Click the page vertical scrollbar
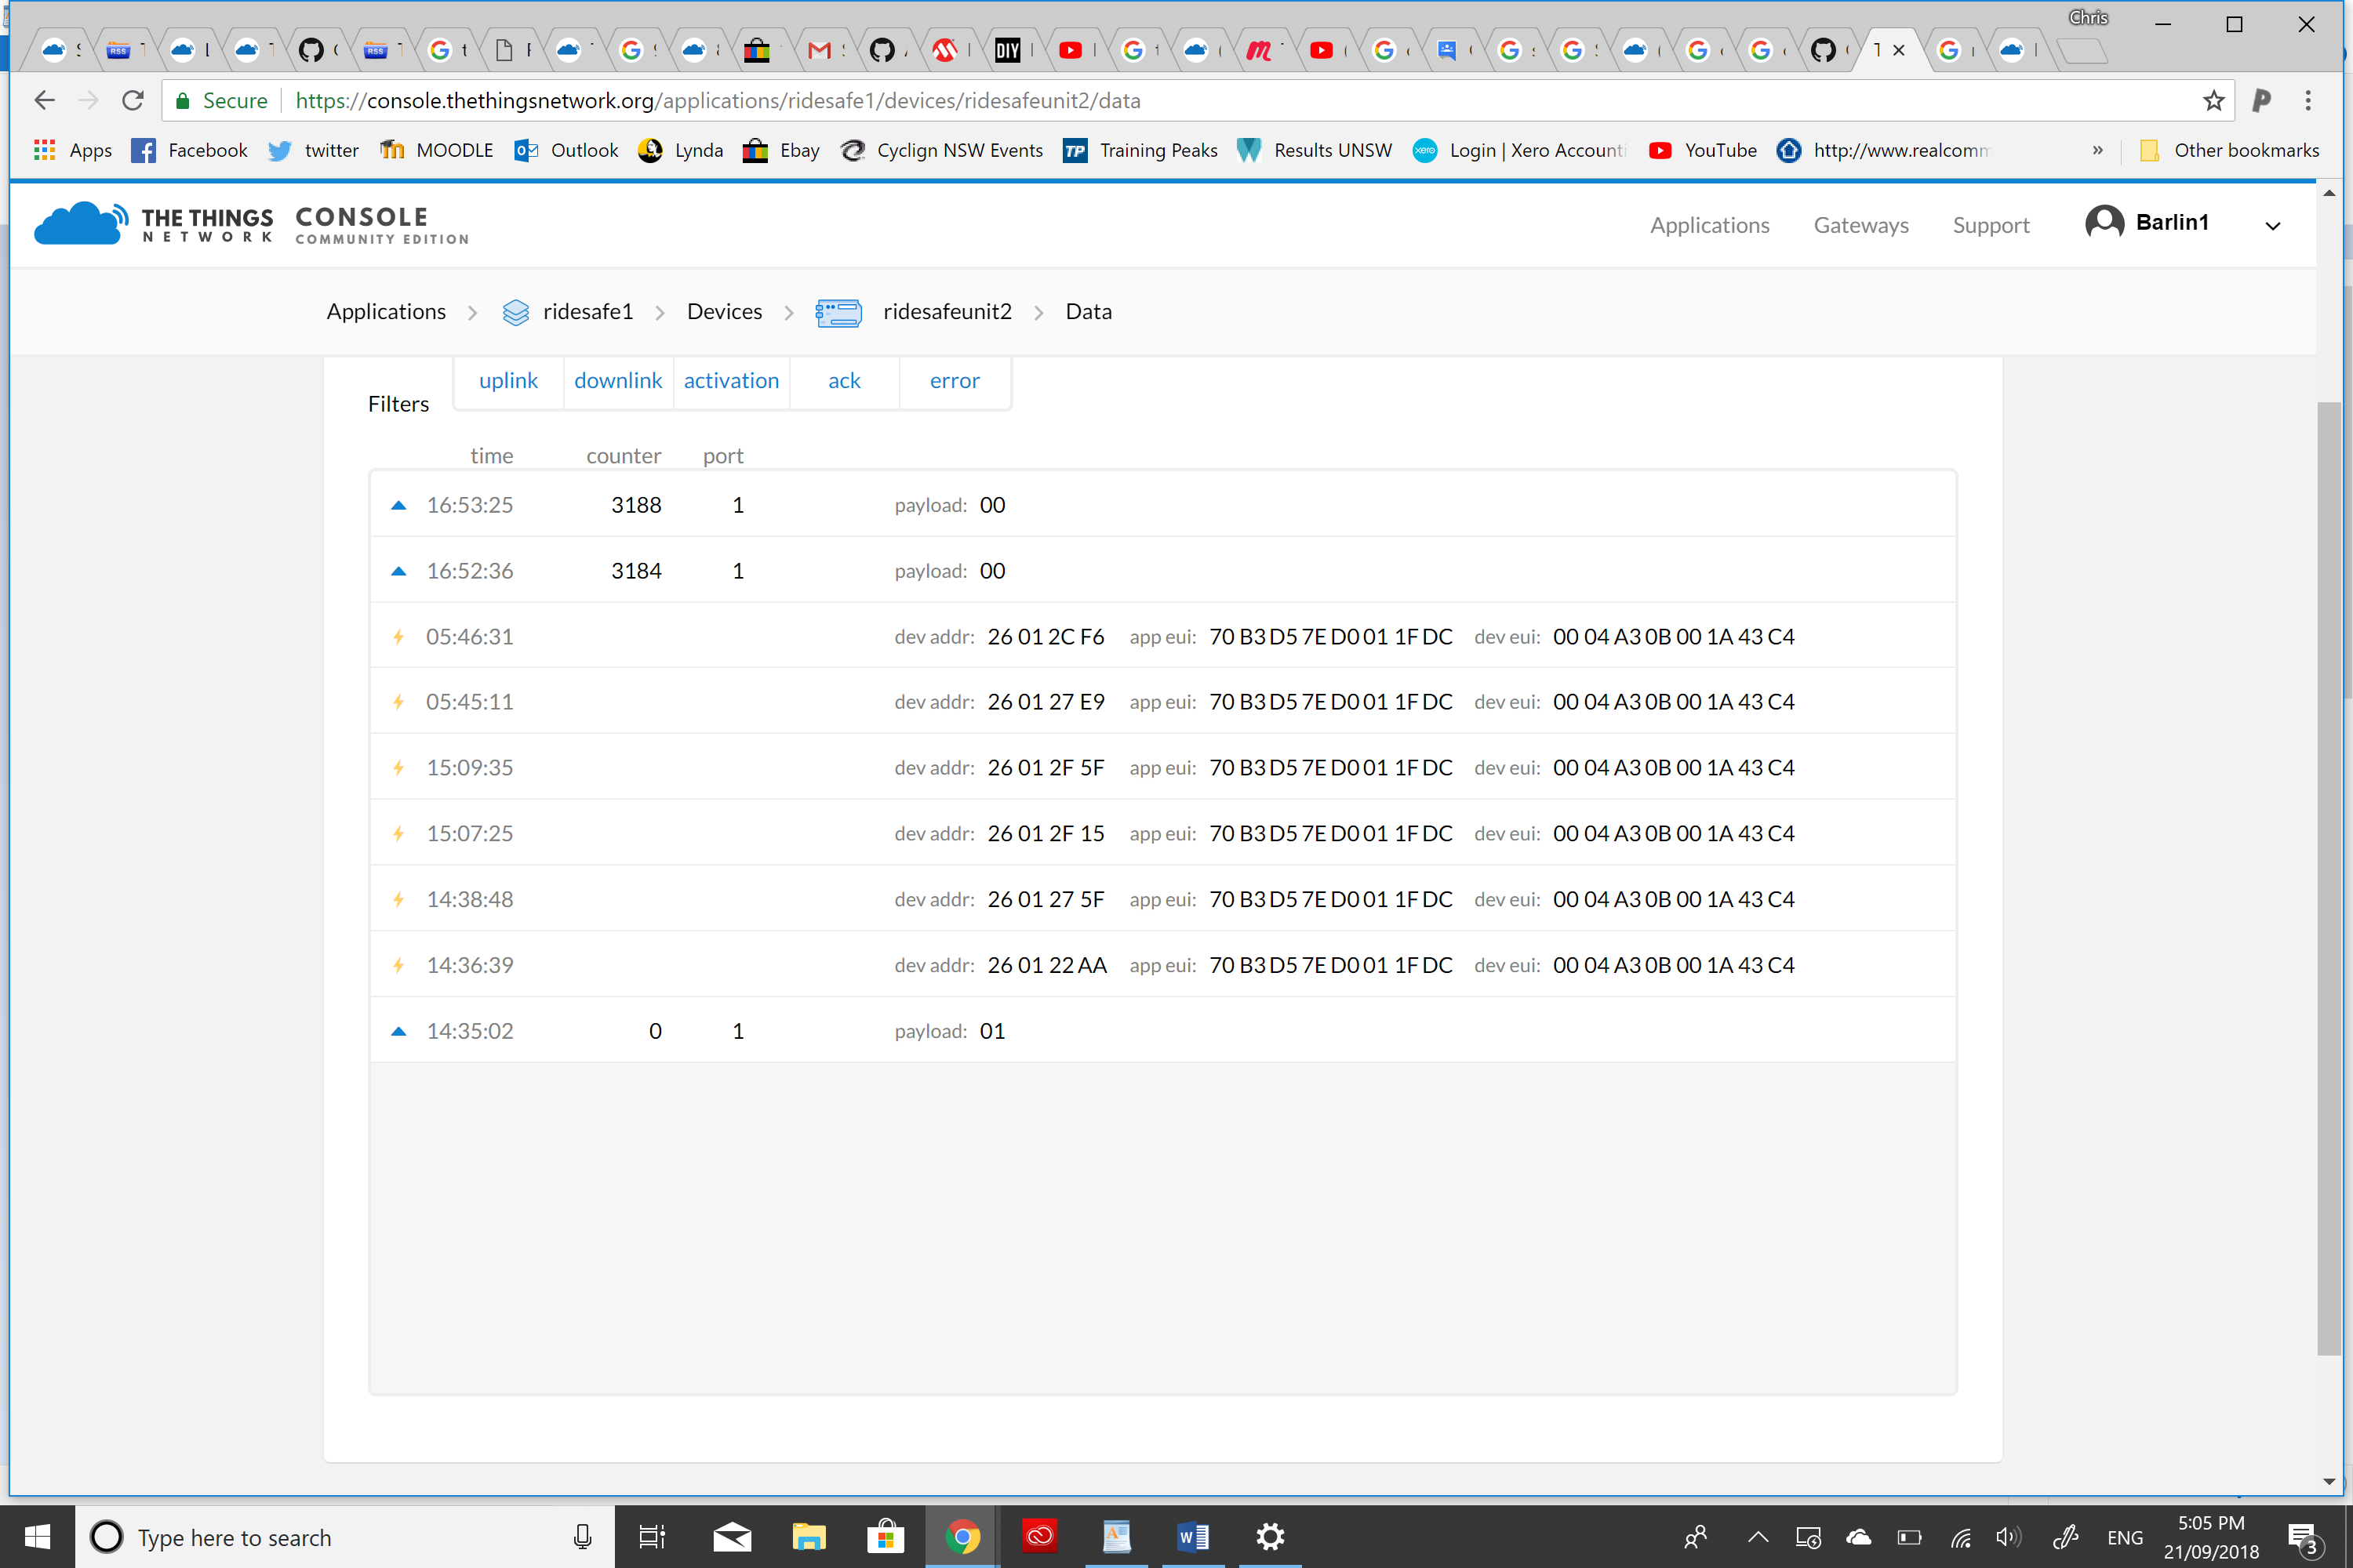Screen dimensions: 2353x1568 (x=2329, y=880)
